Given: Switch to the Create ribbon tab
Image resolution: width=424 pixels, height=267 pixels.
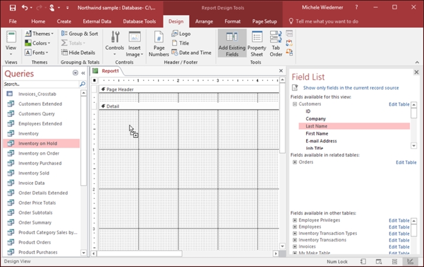Looking at the screenshot, I should click(64, 21).
